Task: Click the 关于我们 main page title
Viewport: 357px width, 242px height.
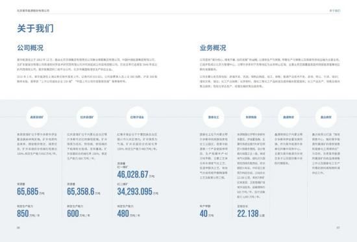Action: coord(35,29)
